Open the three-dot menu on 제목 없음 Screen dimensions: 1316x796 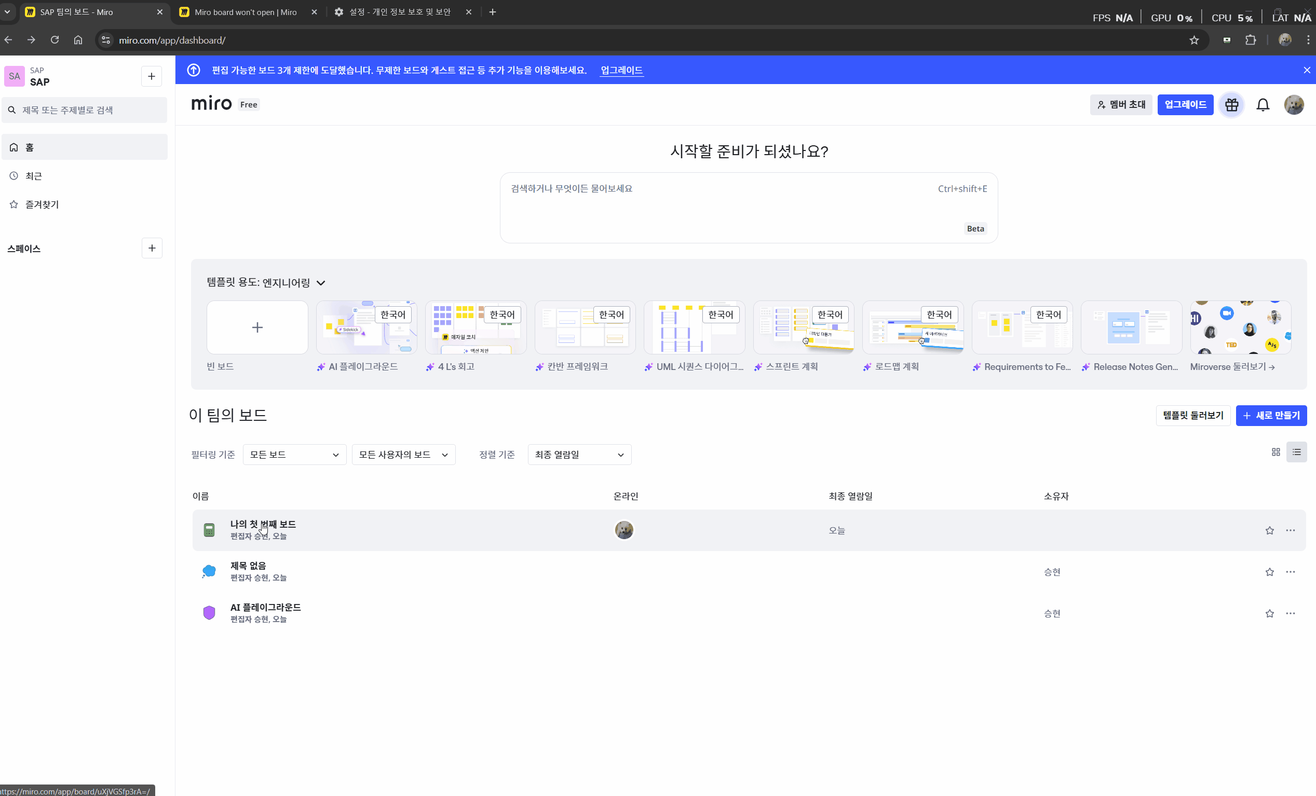click(x=1291, y=572)
